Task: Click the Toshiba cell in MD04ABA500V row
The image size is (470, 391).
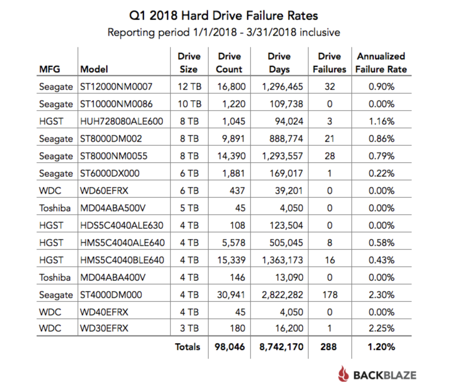Action: point(55,208)
